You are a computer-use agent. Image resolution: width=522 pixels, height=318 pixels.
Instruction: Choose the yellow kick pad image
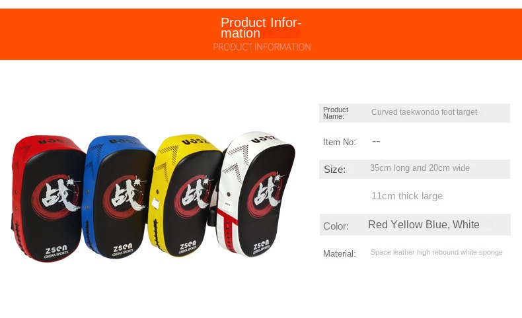point(185,195)
